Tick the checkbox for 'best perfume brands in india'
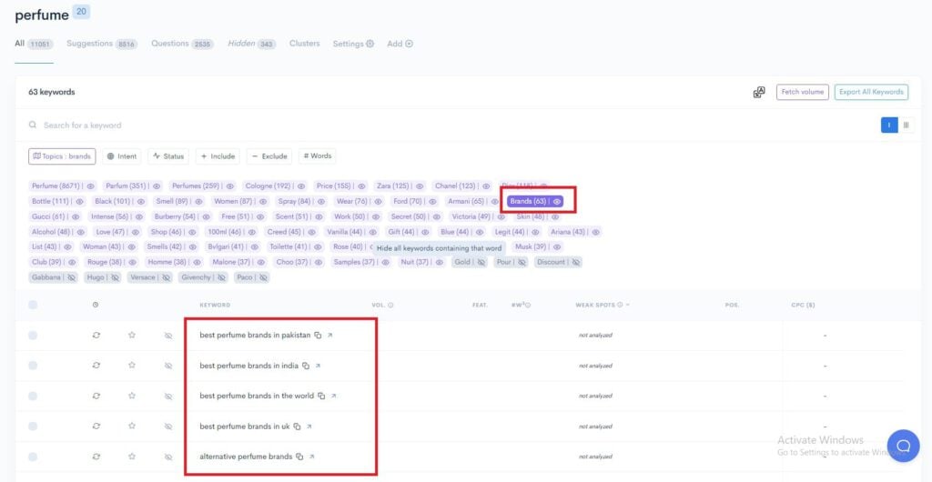 33,366
